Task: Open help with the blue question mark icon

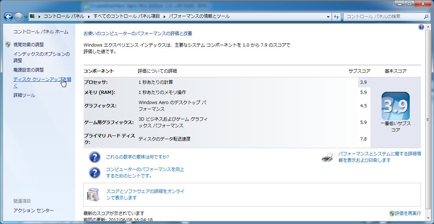Action: 421,27
